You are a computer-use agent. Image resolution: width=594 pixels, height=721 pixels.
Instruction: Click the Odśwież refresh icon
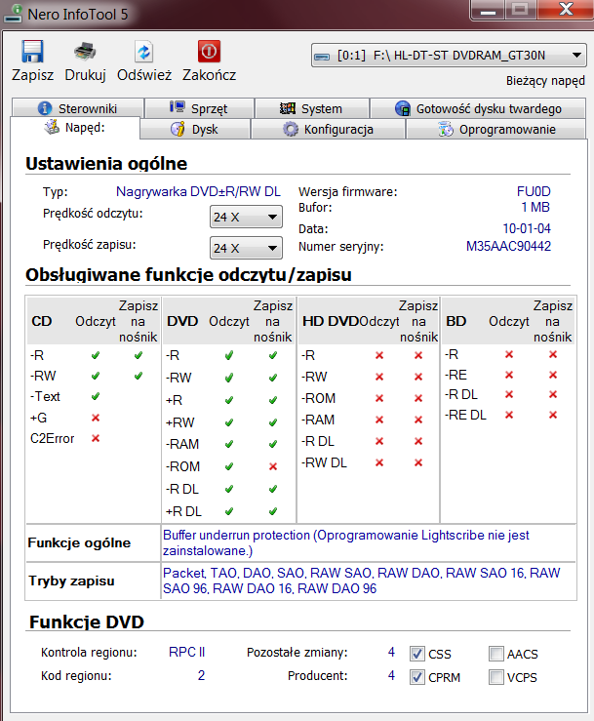coord(144,52)
